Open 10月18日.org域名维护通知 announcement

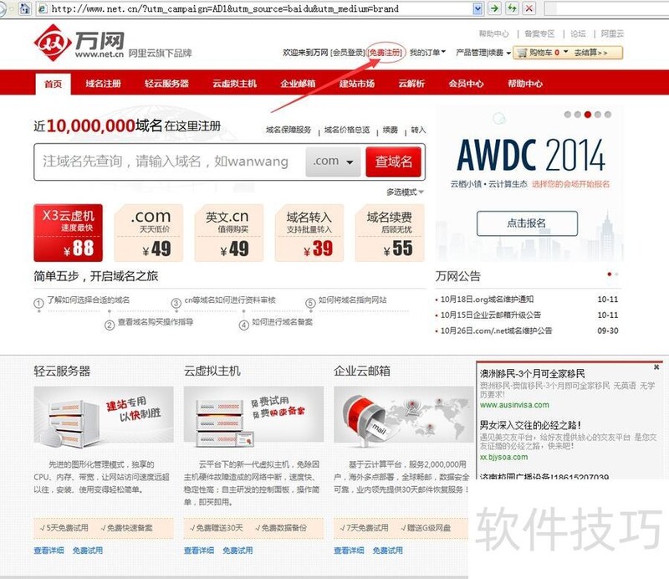[x=487, y=300]
